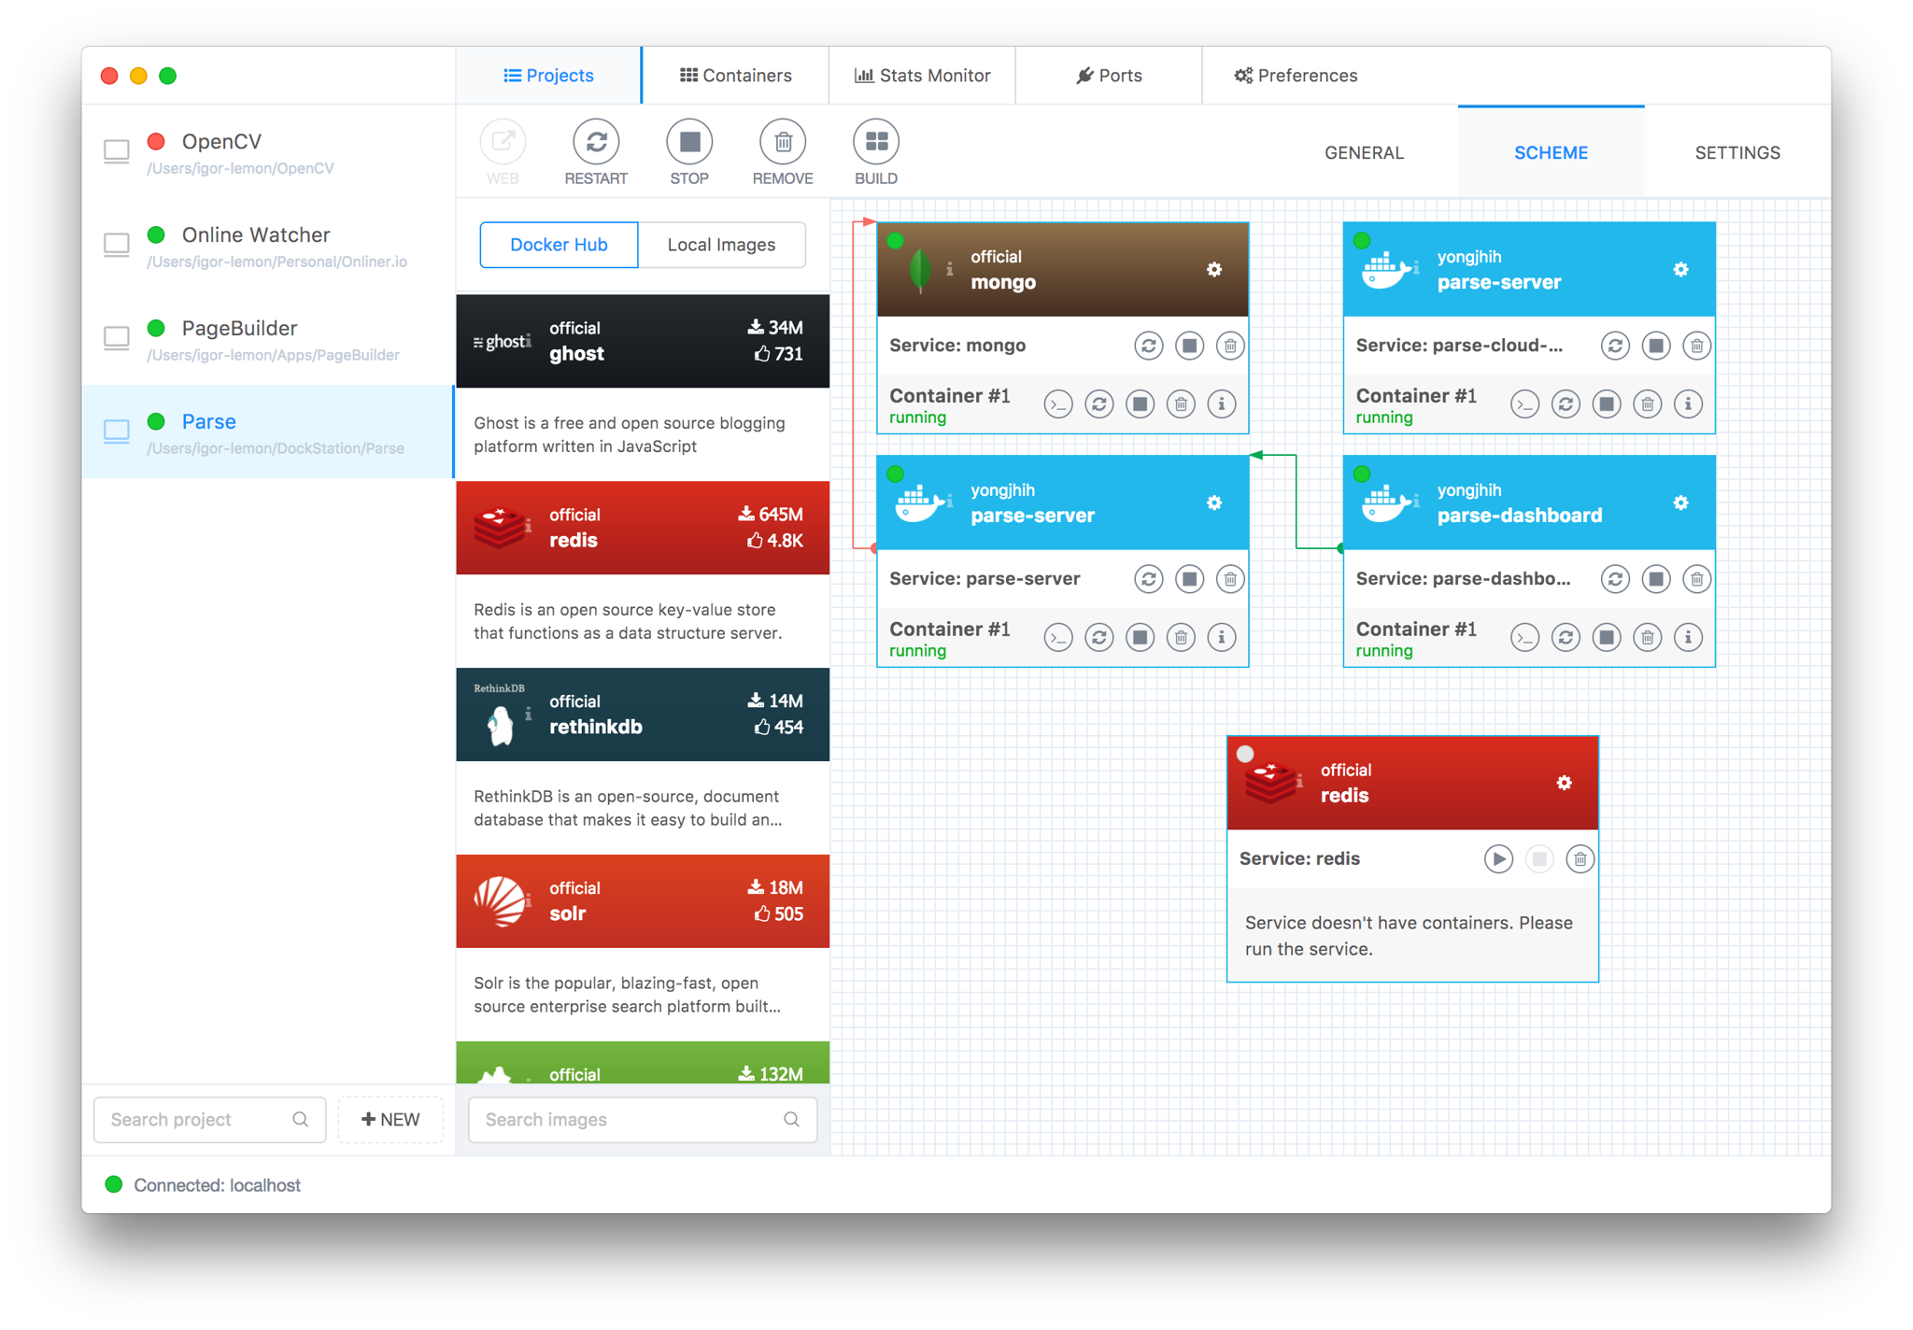Select the rethinkdb image card
The image size is (1913, 1330).
point(643,715)
